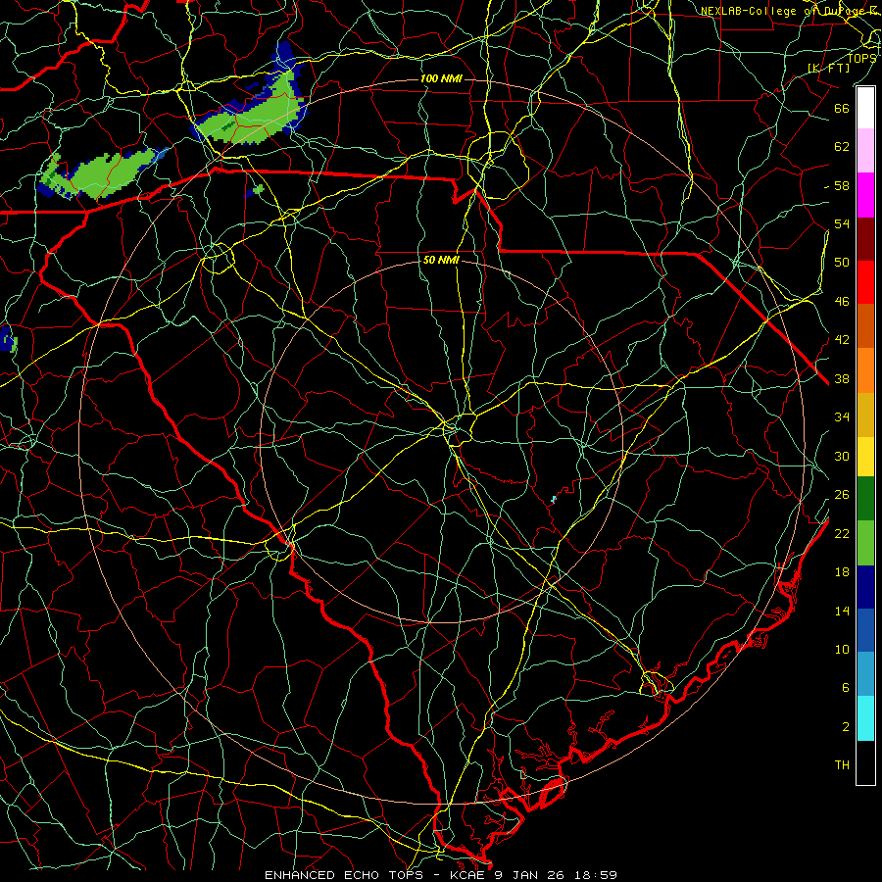
Task: Pick the dark maroon legend swatch
Action: (865, 238)
